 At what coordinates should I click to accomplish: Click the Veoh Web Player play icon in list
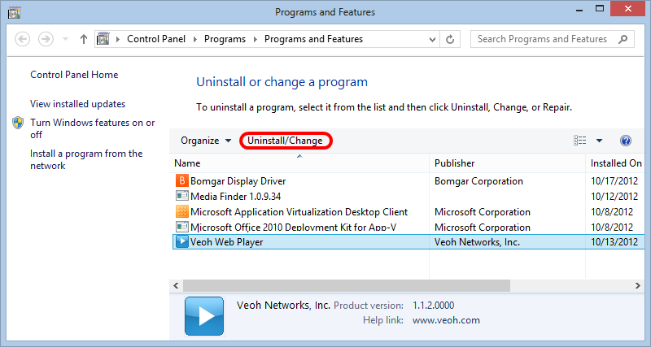tap(181, 241)
